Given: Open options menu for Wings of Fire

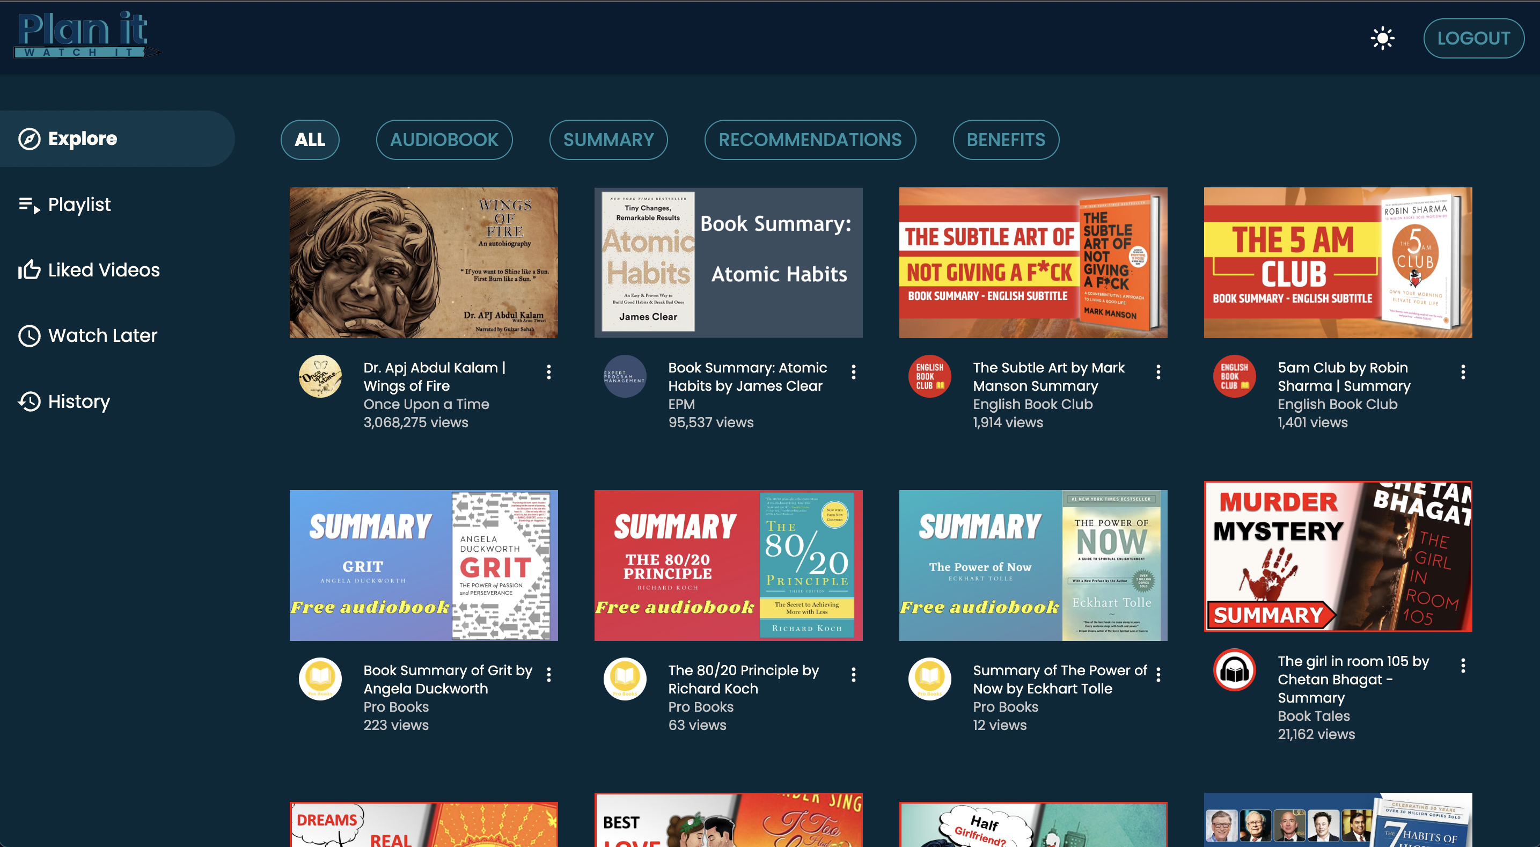Looking at the screenshot, I should tap(548, 372).
